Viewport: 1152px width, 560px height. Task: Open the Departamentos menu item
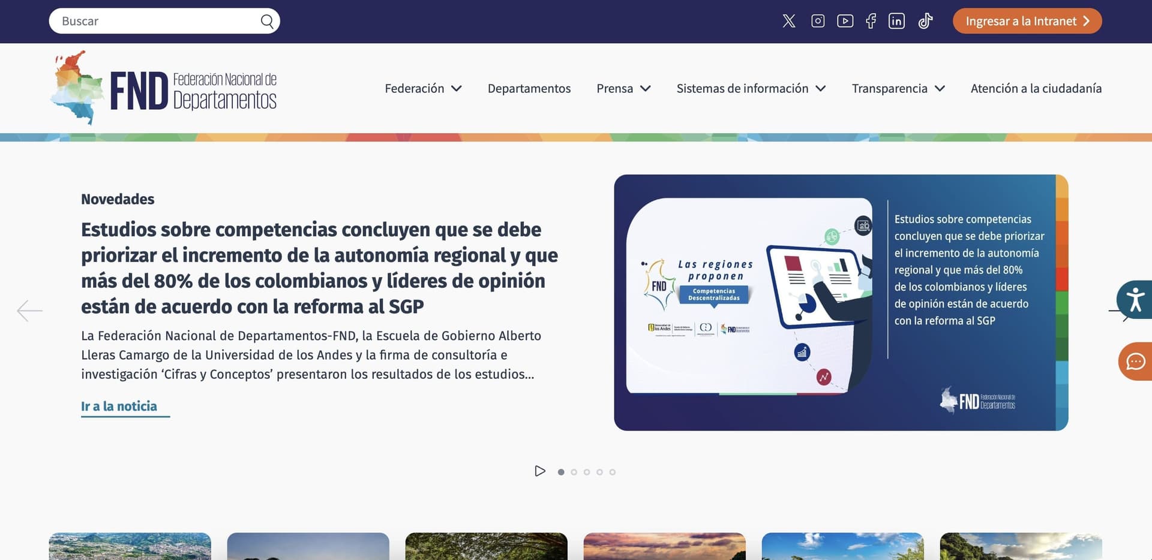pyautogui.click(x=529, y=88)
